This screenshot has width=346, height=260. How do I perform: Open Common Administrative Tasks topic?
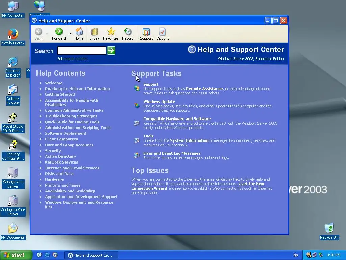pos(74,110)
